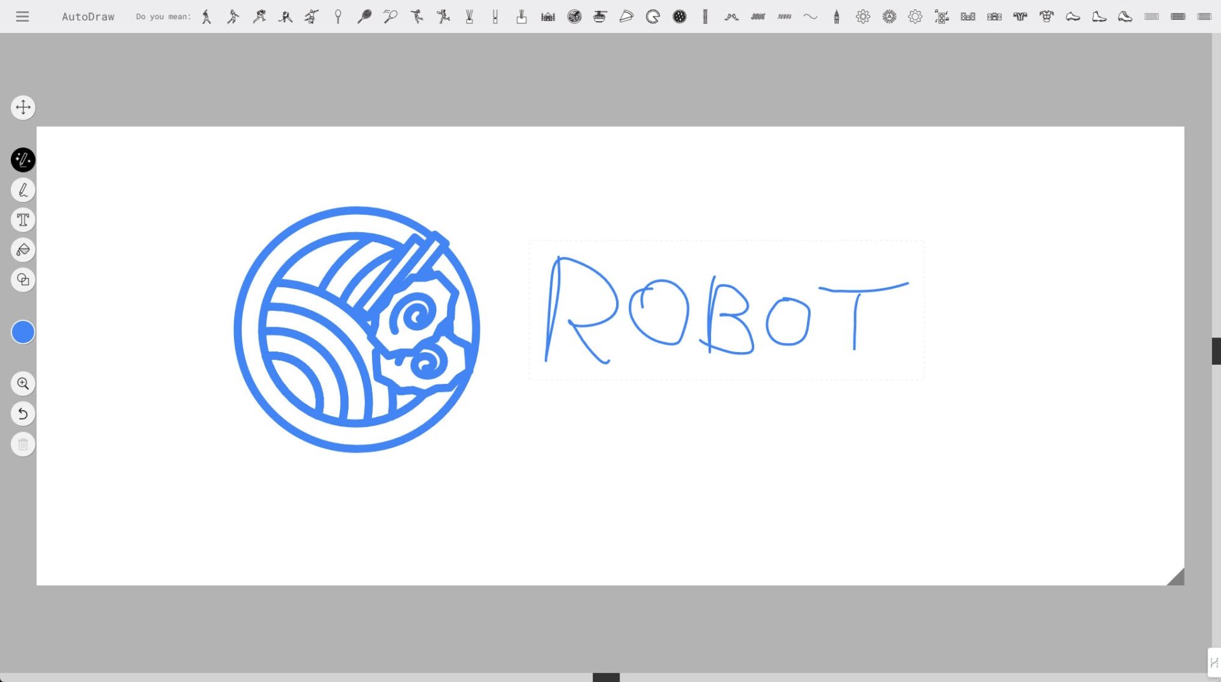This screenshot has height=682, width=1221.
Task: Undo the last stroke
Action: pos(23,414)
